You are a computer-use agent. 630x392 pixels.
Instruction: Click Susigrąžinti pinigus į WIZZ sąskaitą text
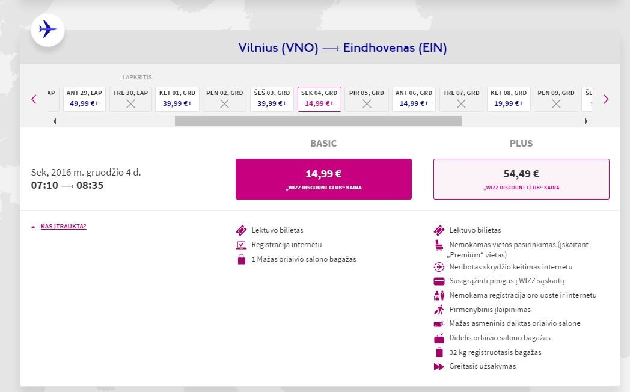tap(507, 281)
